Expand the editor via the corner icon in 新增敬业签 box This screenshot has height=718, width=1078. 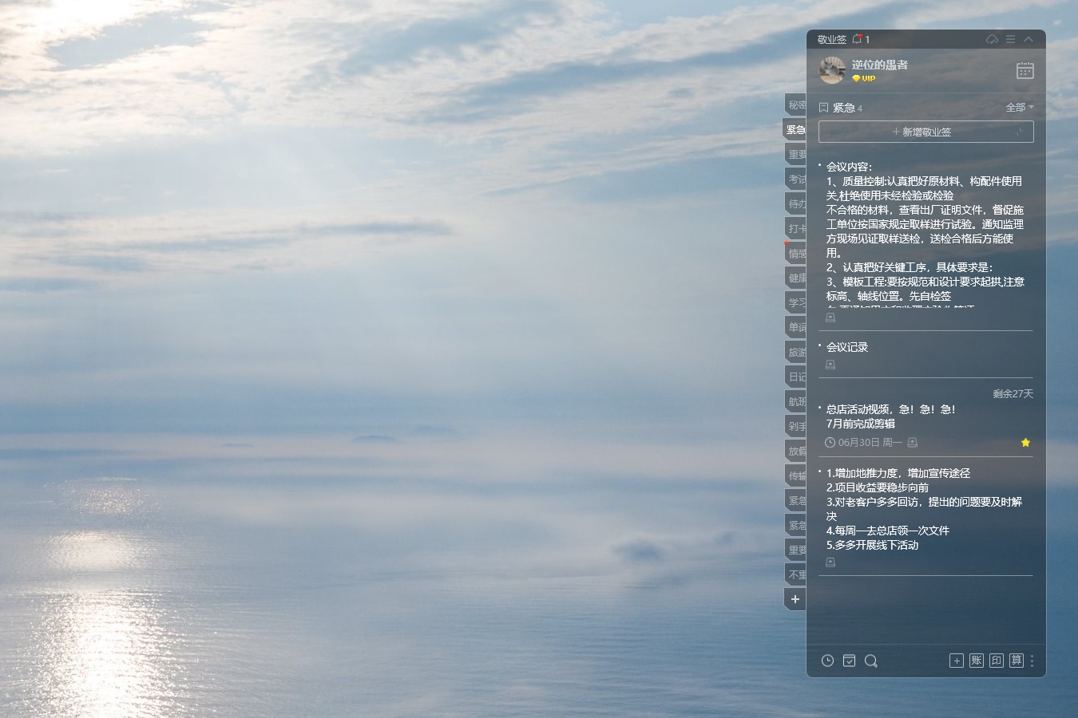click(1020, 132)
